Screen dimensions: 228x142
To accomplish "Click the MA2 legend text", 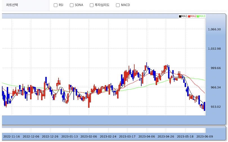I will (193, 16).
